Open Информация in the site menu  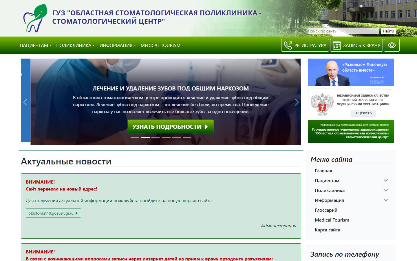(329, 200)
